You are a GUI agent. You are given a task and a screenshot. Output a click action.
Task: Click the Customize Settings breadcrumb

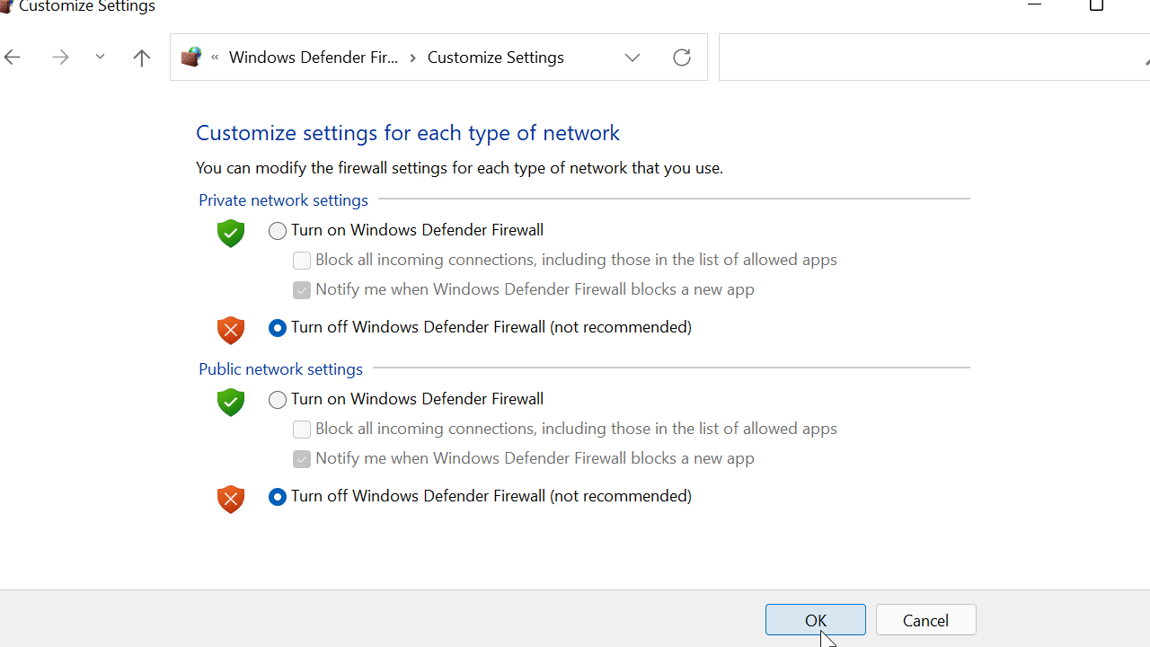[x=496, y=58]
